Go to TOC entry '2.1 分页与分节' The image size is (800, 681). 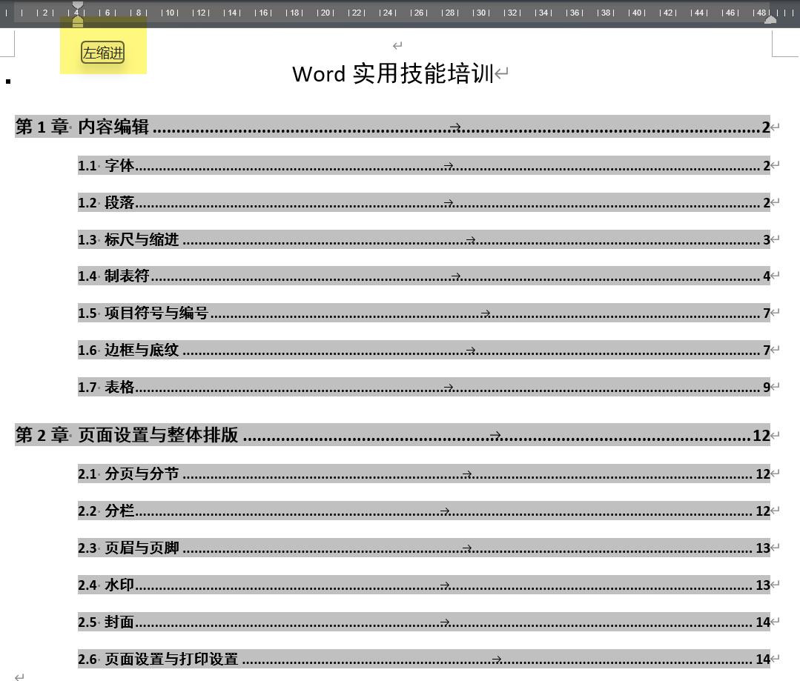point(424,474)
